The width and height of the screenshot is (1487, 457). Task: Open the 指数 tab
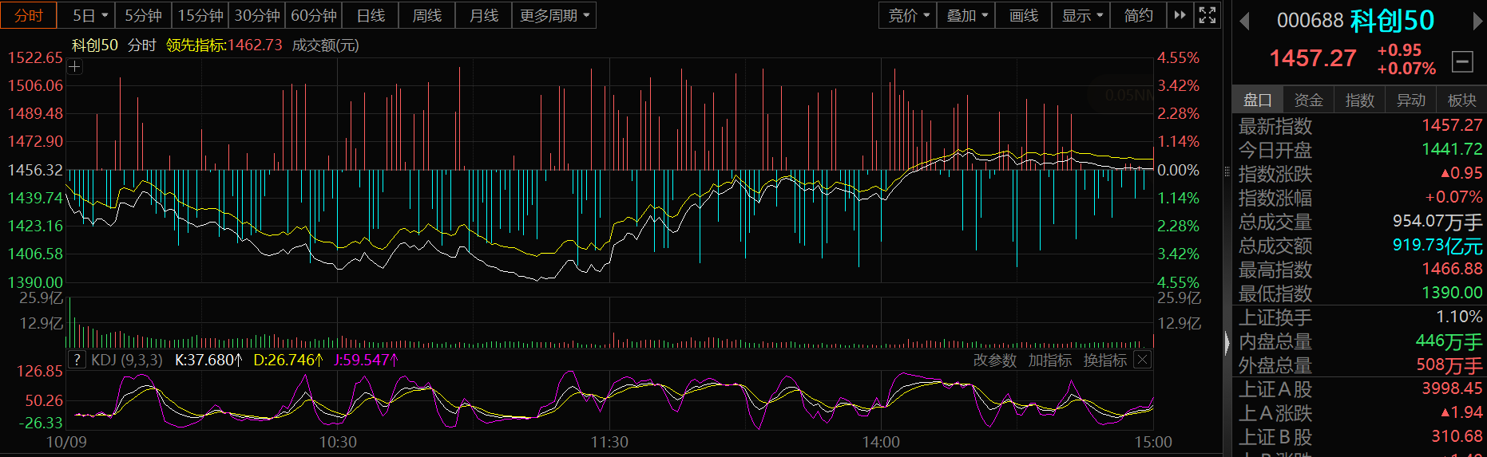pos(1360,100)
